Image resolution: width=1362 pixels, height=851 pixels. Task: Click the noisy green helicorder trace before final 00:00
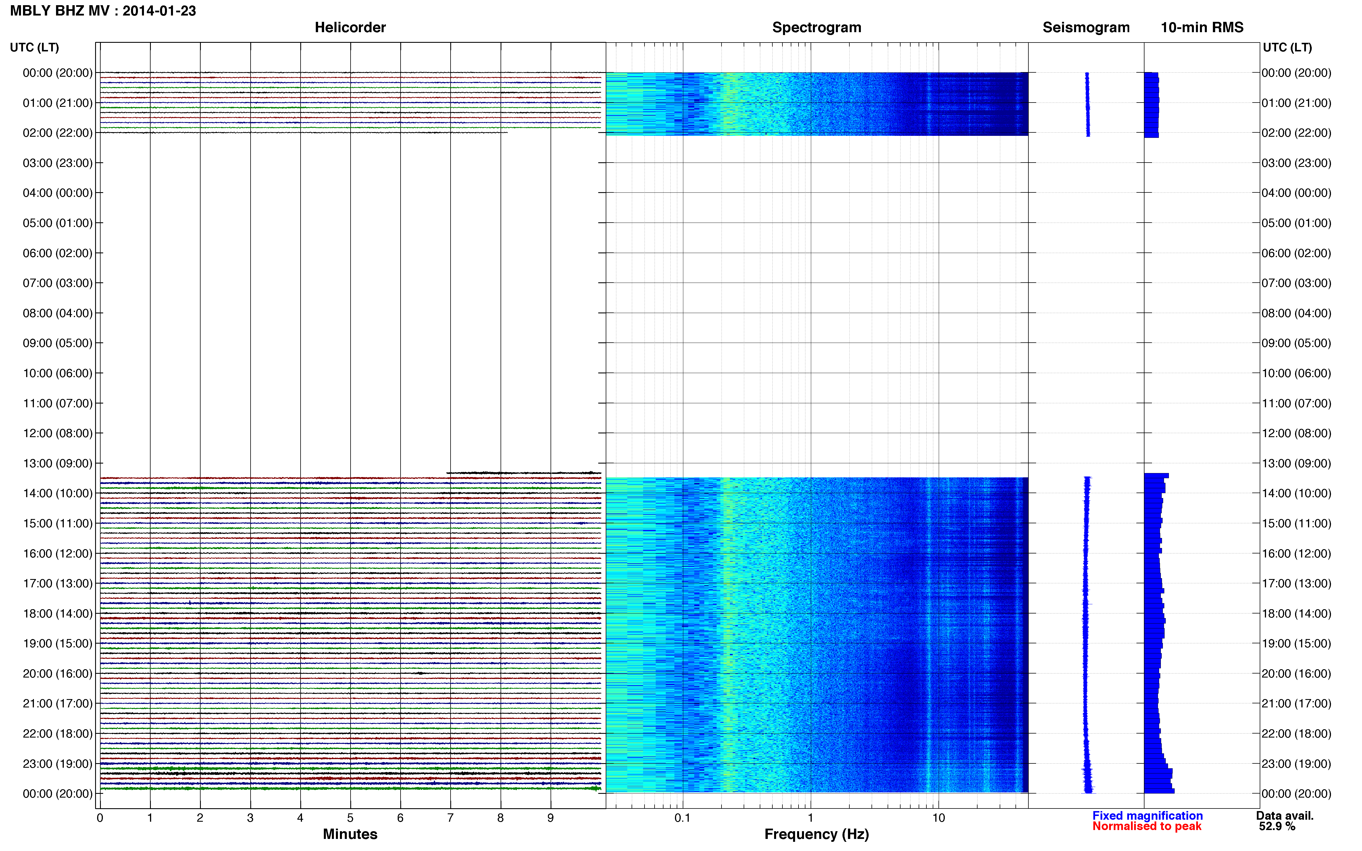pyautogui.click(x=350, y=788)
